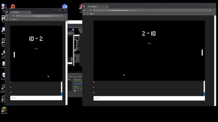Viewport: 218px width, 122px height.
Task: Click the back arrow in right multiPong window
Action: click(84, 11)
